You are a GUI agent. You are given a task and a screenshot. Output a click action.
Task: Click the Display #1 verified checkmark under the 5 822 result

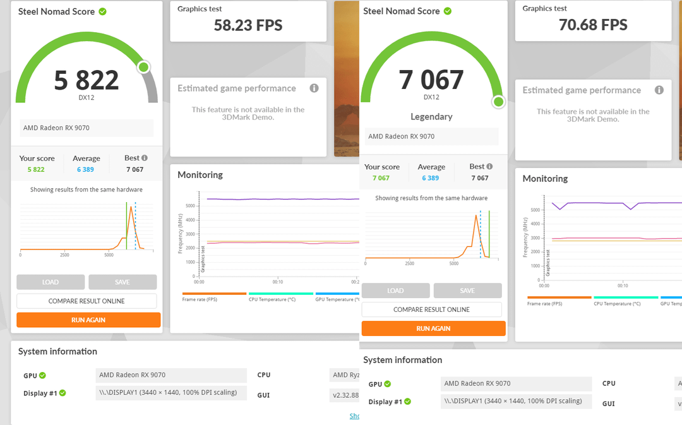point(62,393)
